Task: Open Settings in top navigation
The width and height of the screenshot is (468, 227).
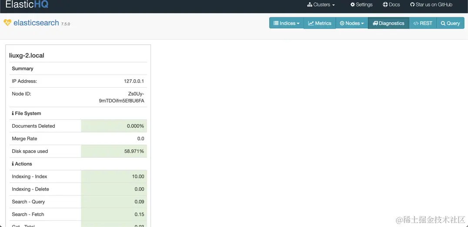Action: pos(361,5)
